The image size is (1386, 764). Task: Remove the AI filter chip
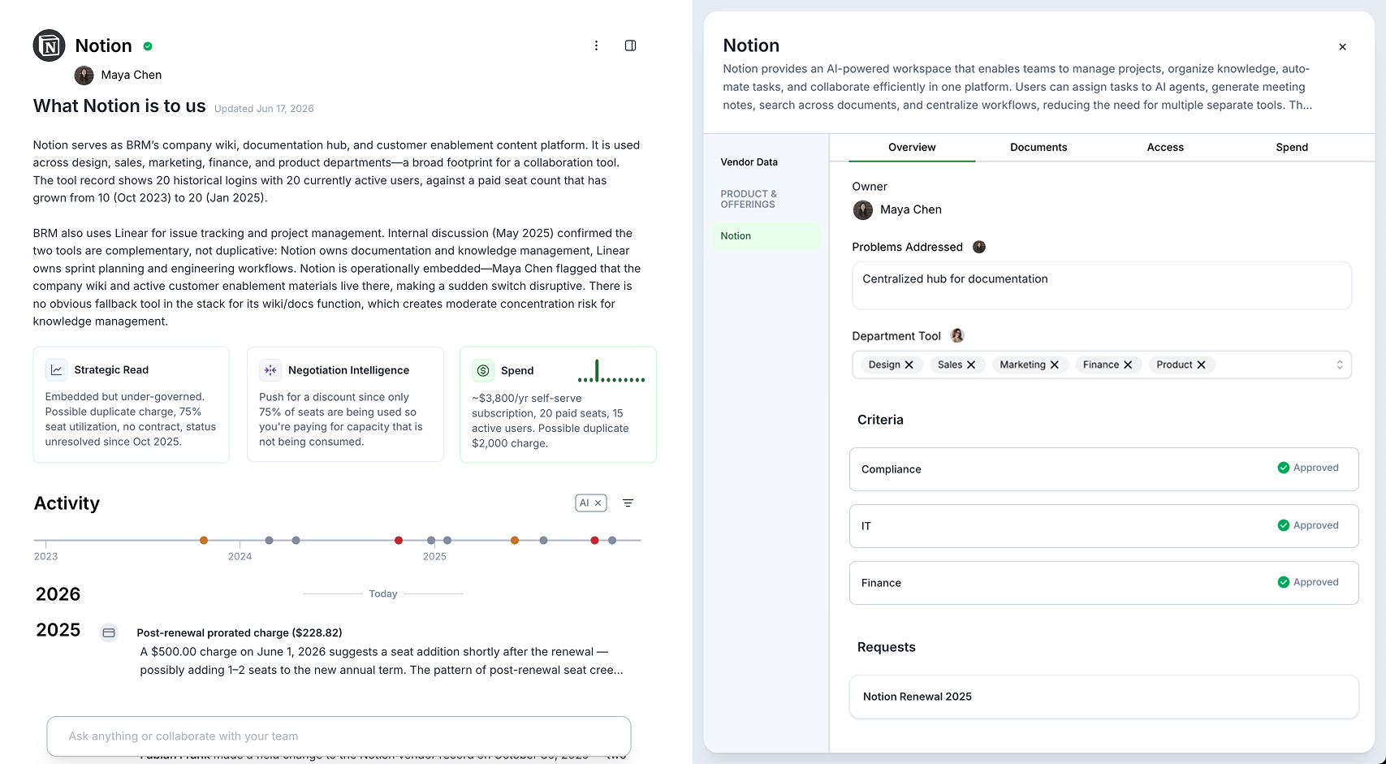(598, 503)
